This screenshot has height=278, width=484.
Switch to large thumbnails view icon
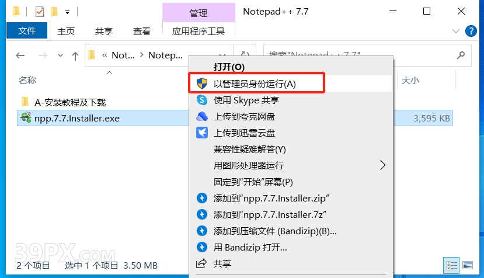468,265
